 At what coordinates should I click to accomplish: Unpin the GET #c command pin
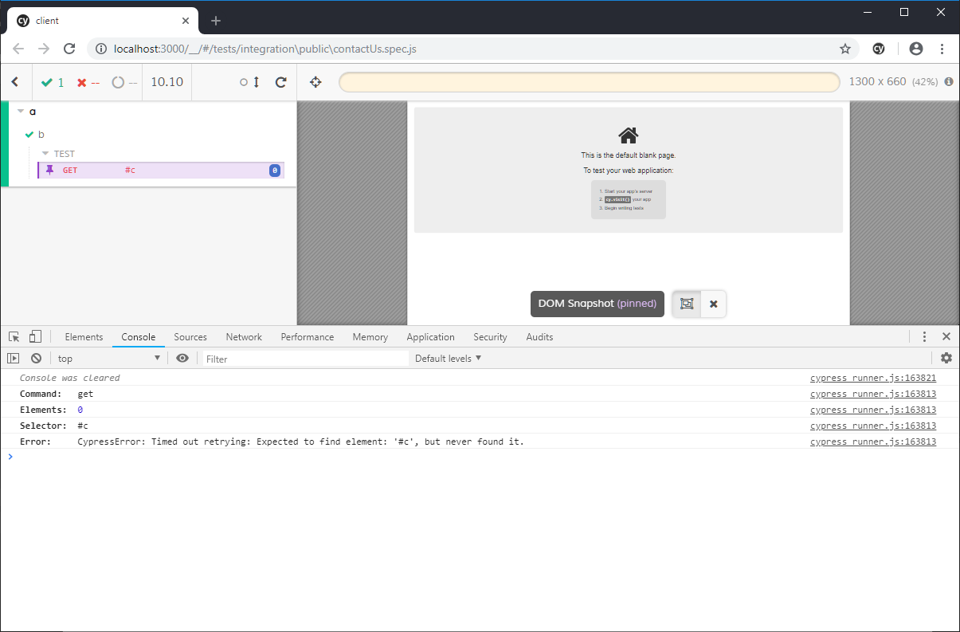(50, 170)
